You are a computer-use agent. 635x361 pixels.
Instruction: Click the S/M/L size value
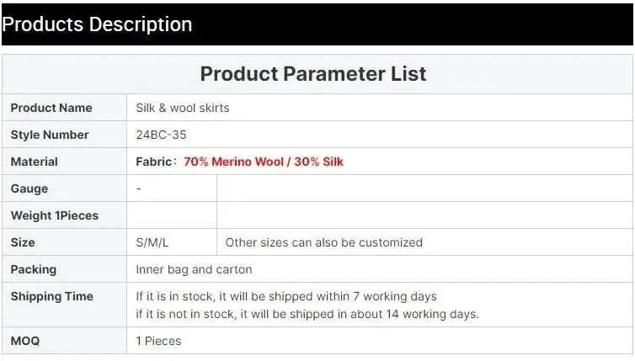pos(152,242)
